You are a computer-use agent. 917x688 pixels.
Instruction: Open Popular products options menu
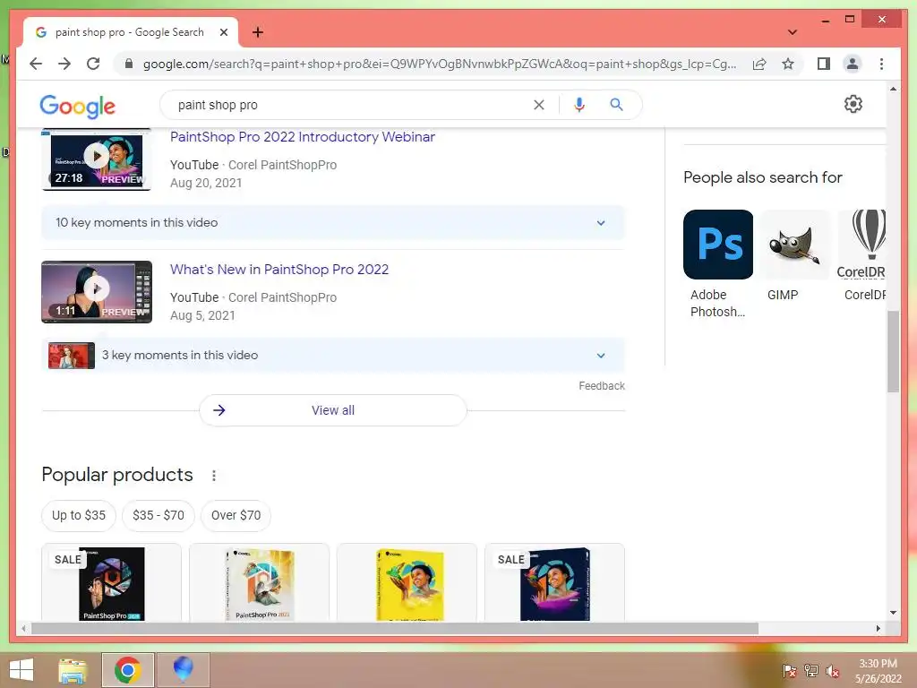[213, 475]
